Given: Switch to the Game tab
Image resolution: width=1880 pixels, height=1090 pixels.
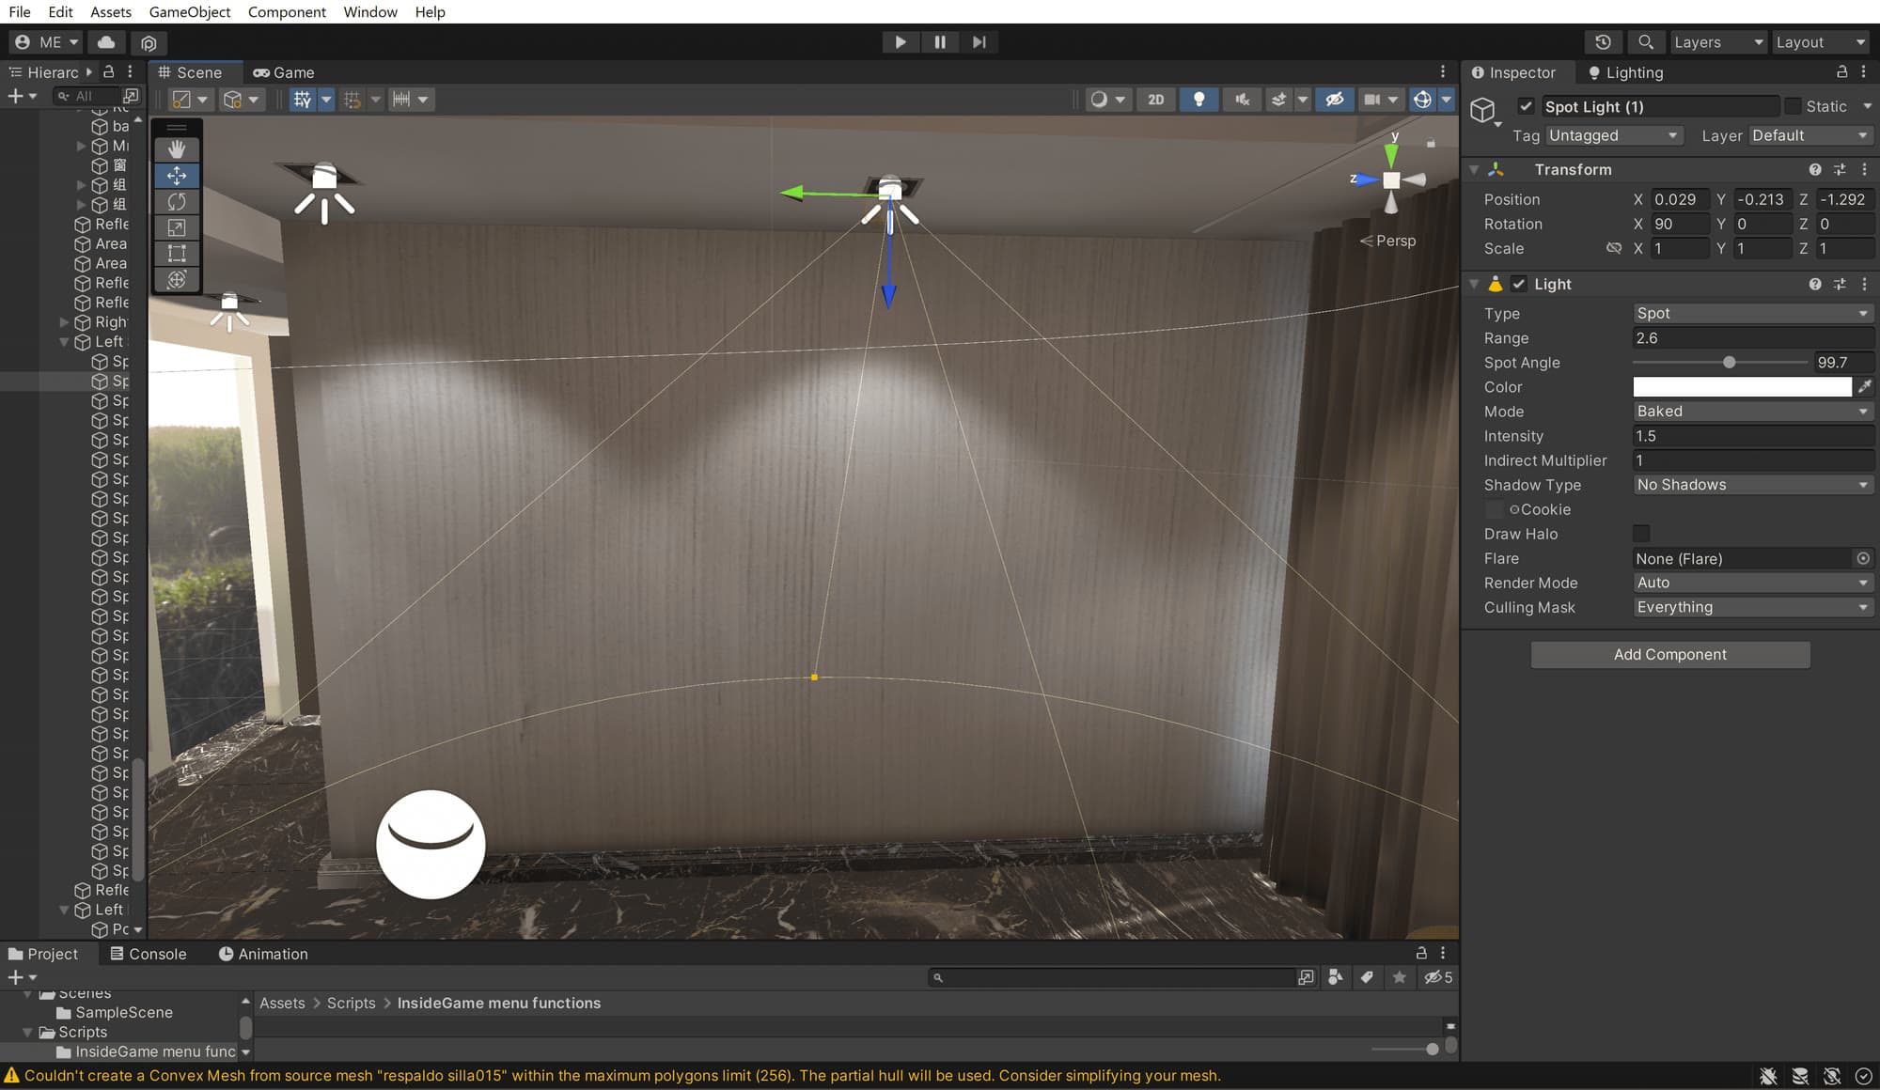Looking at the screenshot, I should 283,72.
